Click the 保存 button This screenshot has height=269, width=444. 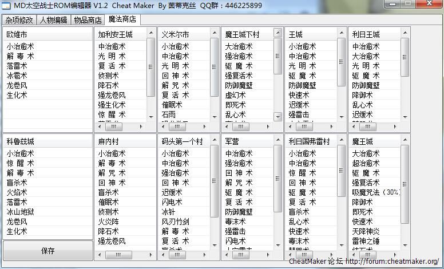click(x=48, y=251)
